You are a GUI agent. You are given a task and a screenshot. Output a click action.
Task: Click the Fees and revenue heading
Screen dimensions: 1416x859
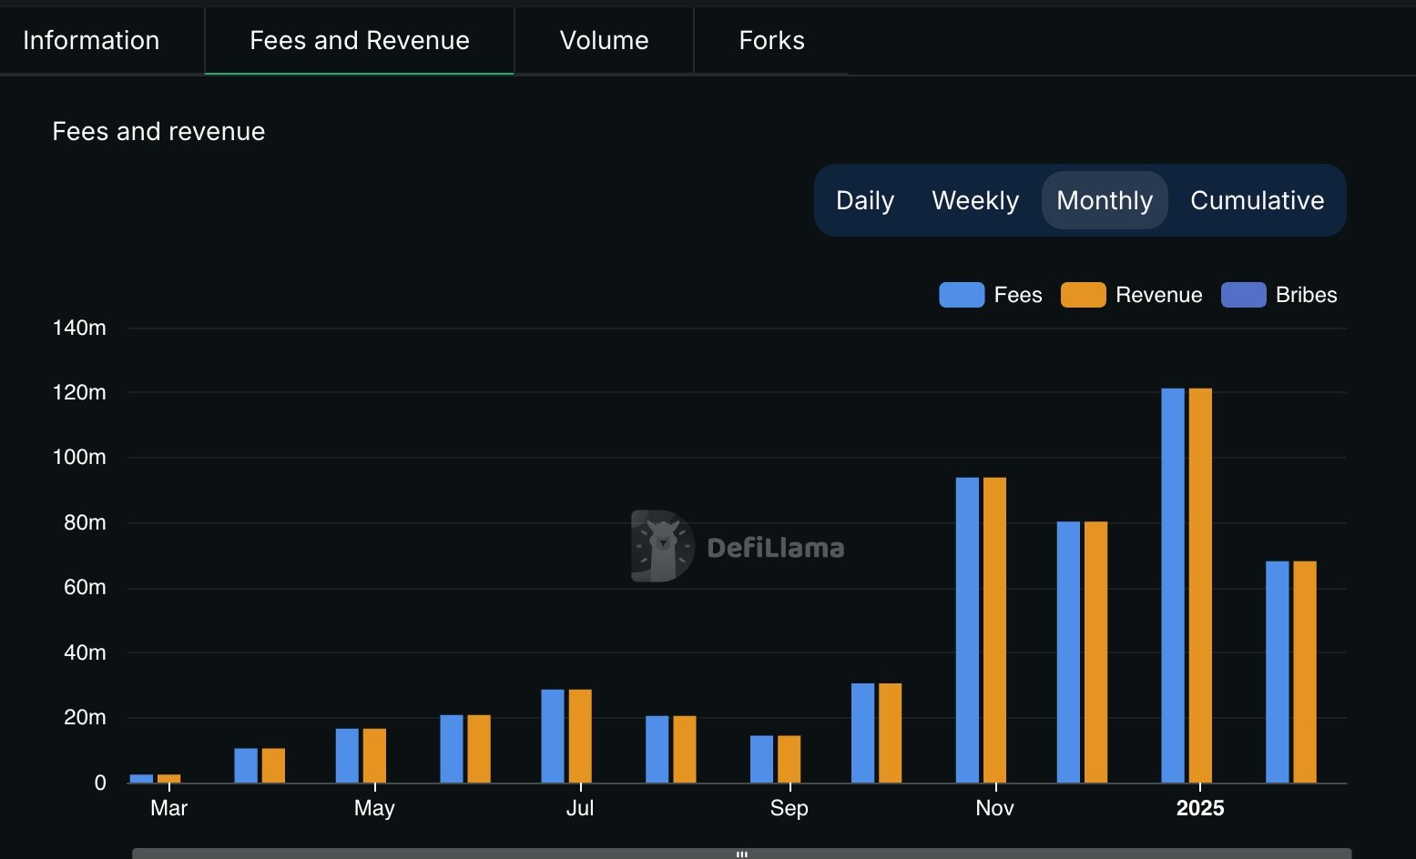(x=158, y=131)
